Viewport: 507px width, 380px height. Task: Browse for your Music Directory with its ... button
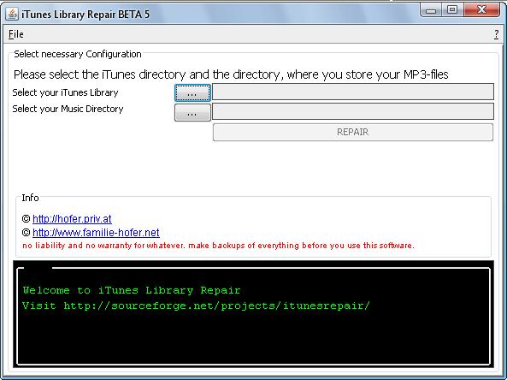point(192,112)
